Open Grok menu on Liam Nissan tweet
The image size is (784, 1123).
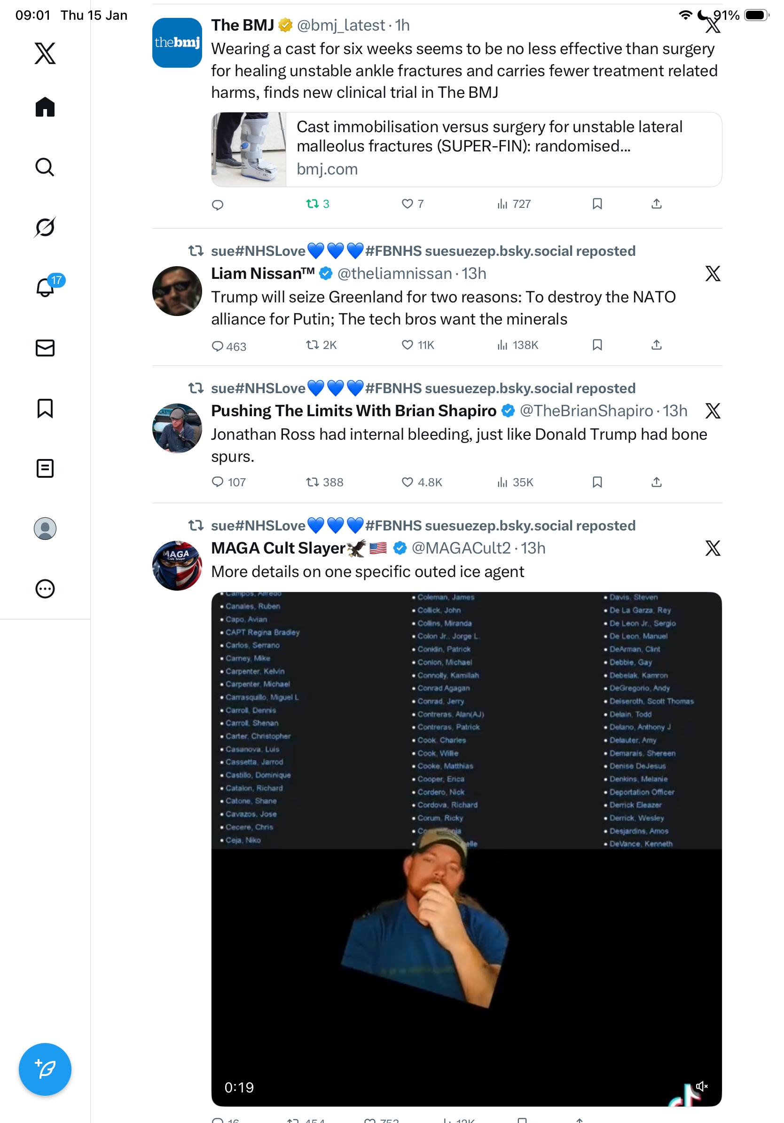coord(713,273)
